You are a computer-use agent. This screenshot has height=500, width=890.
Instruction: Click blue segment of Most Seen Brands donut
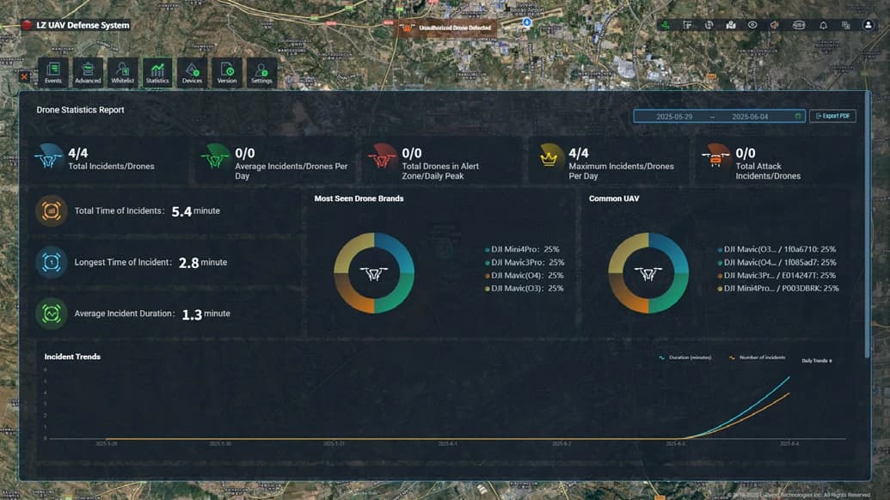[x=400, y=248]
